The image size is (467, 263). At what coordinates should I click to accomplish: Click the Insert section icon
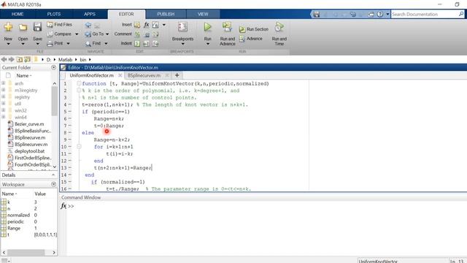[x=137, y=25]
